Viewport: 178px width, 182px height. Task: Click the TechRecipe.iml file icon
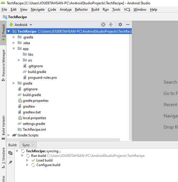point(20,130)
